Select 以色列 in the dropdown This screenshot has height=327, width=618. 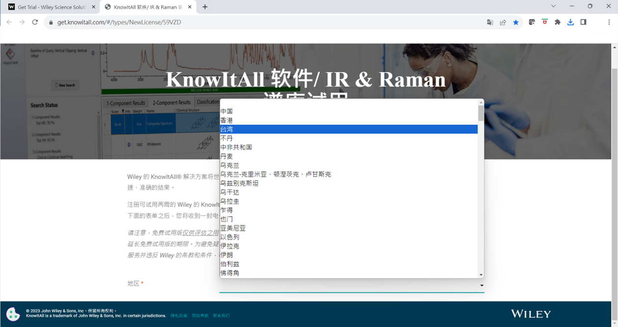click(349, 237)
